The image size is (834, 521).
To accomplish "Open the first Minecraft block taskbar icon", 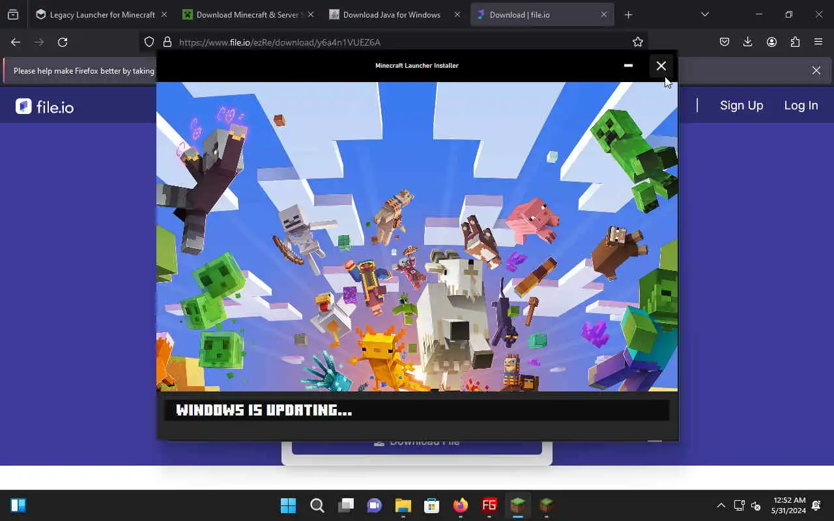I will (518, 505).
